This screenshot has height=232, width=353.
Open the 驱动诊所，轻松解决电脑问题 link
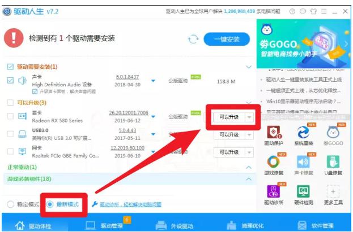click(x=130, y=204)
